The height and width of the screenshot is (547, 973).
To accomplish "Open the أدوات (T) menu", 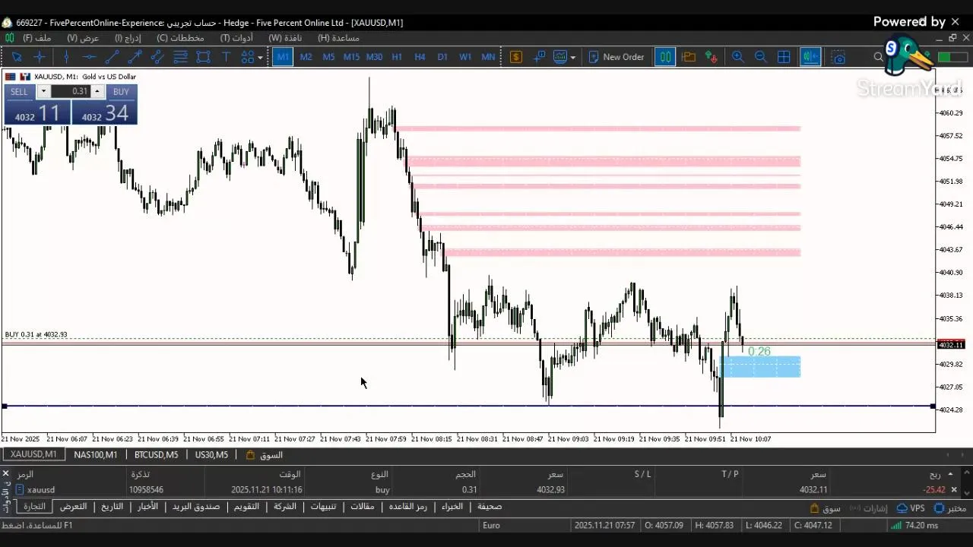I will coord(236,38).
